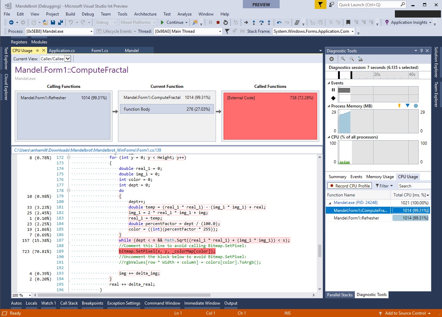The image size is (442, 317).
Task: Open the Solution Explorer side tab
Action: [436, 62]
